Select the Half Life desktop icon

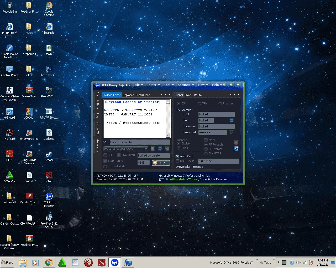(x=10, y=135)
